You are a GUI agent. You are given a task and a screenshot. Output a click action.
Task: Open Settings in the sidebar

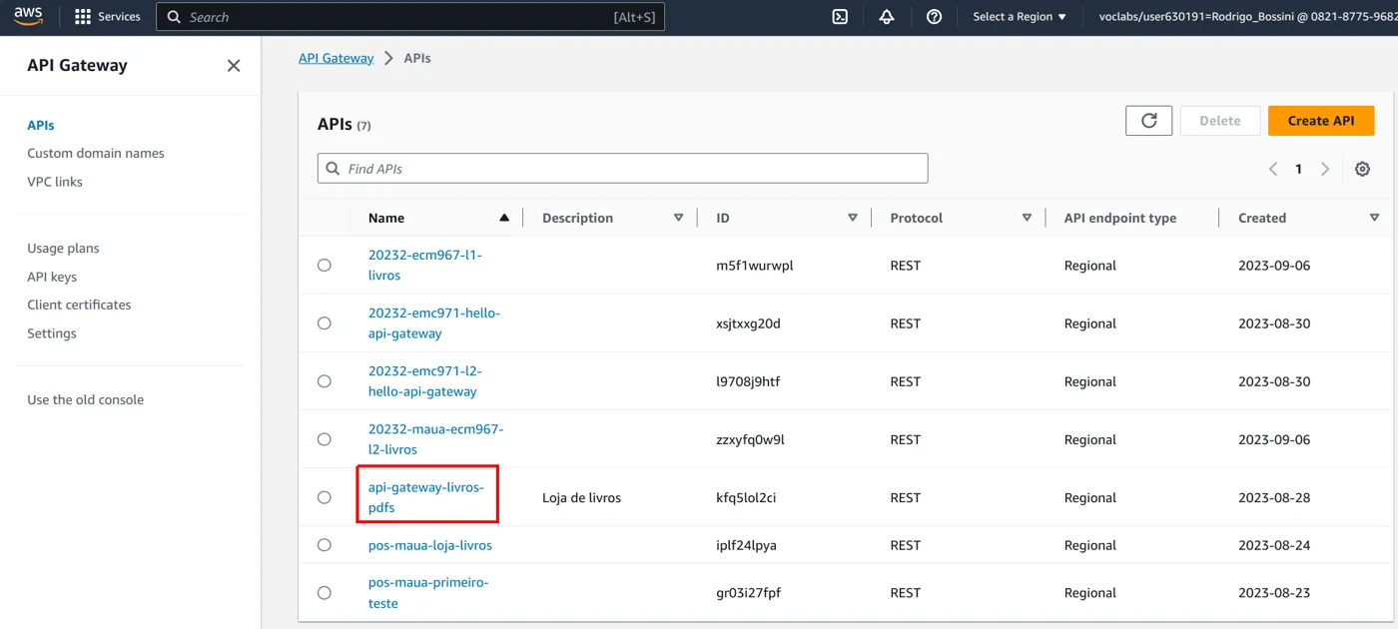(x=52, y=333)
